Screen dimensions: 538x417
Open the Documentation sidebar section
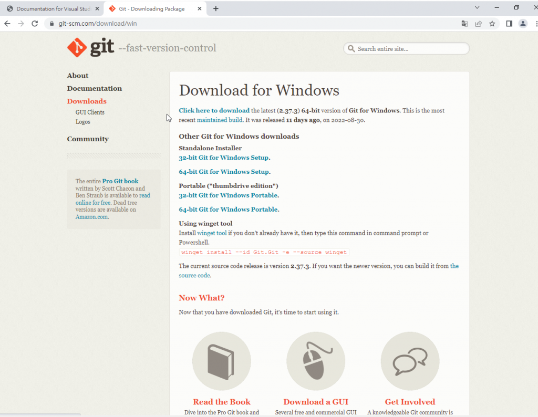95,88
